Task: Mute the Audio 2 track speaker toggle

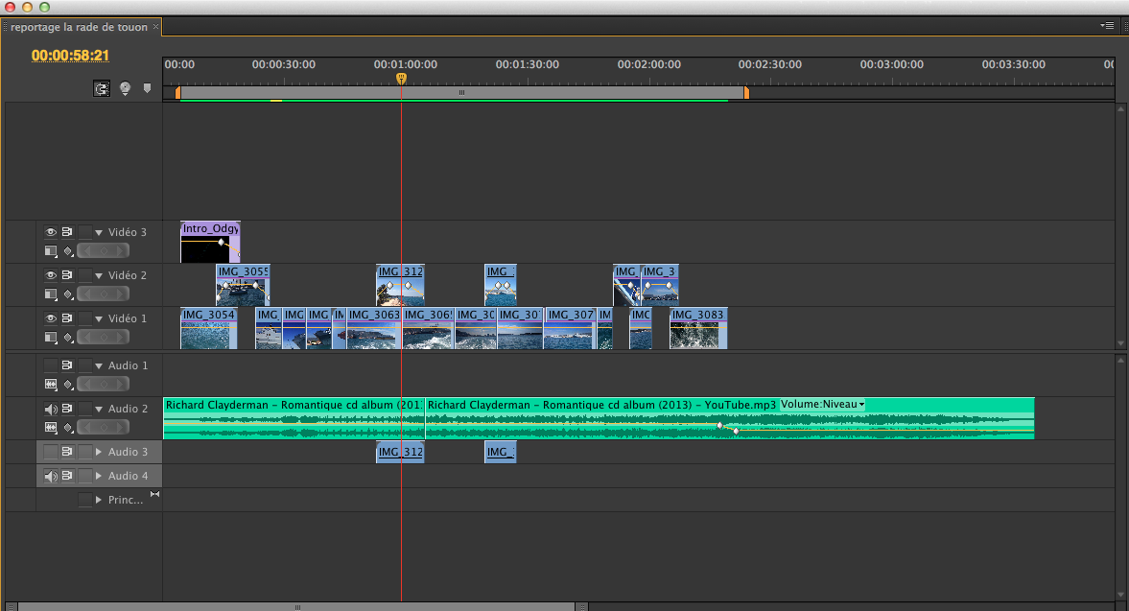Action: coord(51,409)
